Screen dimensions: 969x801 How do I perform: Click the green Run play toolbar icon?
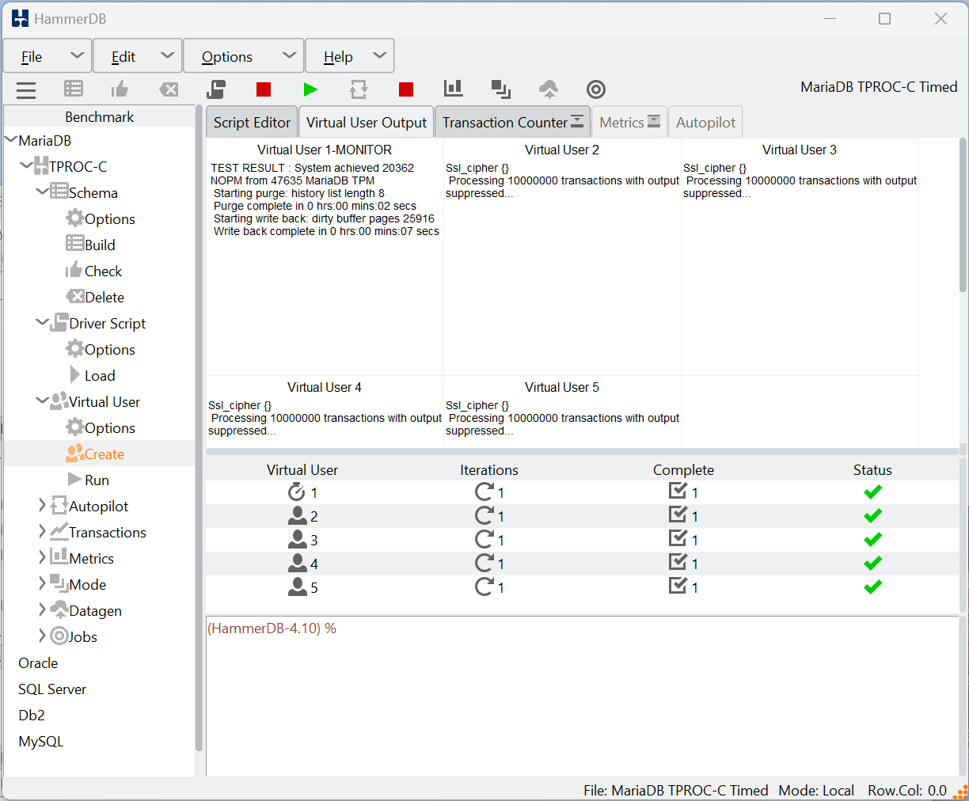[x=311, y=89]
